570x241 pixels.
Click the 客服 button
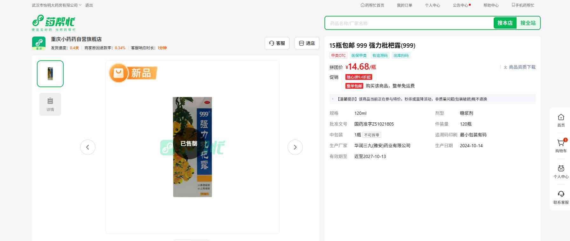(x=277, y=43)
